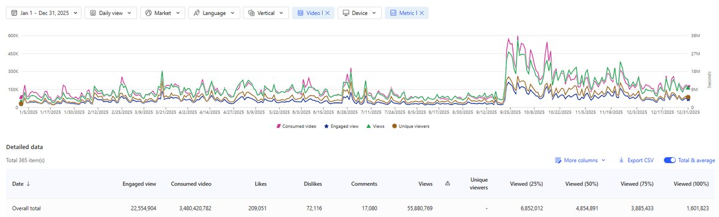
Task: Expand the Language filter dropdown
Action: 214,13
